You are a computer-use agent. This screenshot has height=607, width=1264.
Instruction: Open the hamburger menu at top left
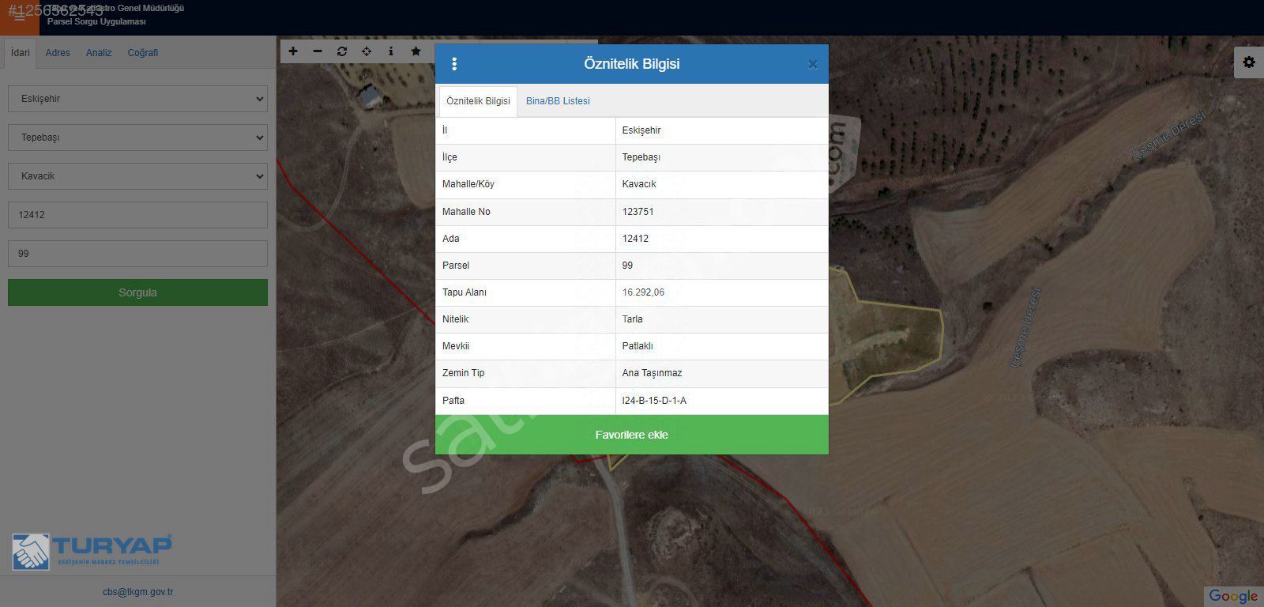tap(20, 17)
